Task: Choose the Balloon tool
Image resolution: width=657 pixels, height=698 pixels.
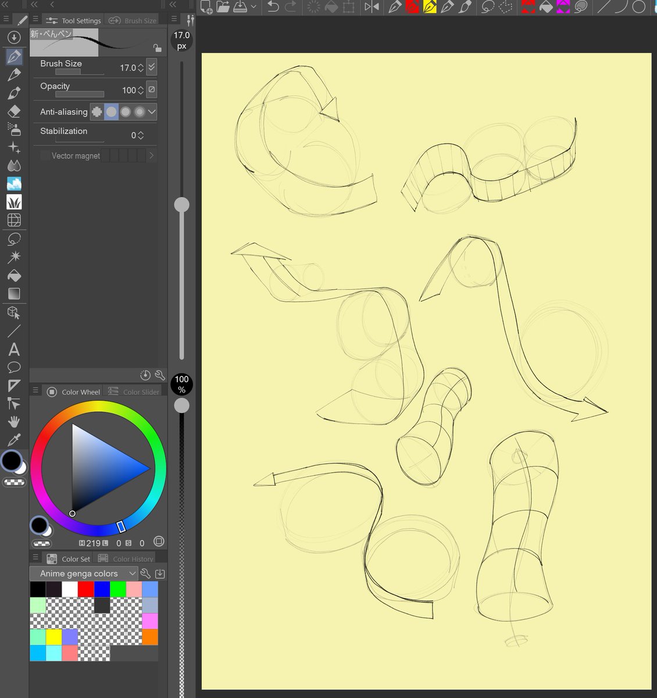Action: pos(14,368)
